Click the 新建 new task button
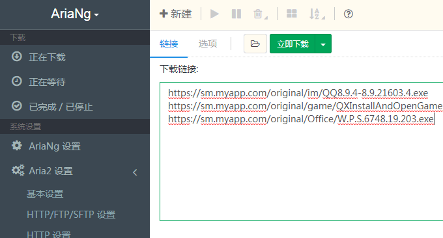443x238 pixels. click(176, 14)
